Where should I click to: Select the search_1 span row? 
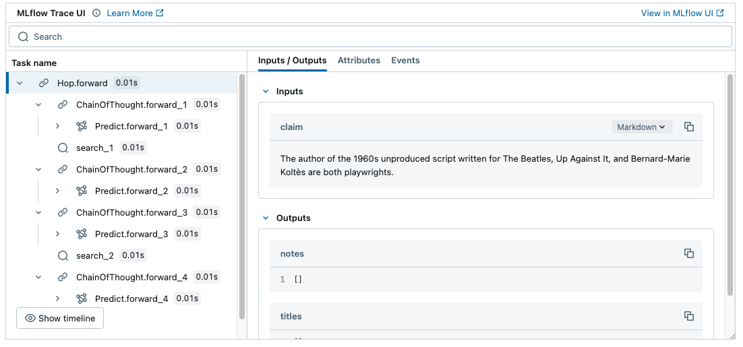tap(121, 148)
